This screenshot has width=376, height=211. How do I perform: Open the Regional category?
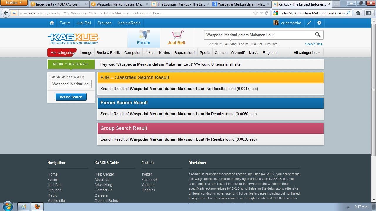[270, 53]
